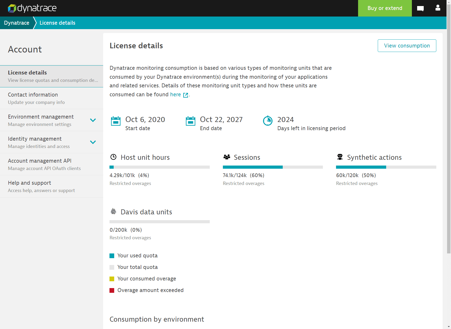Click the vertical page scrollbar
Image resolution: width=451 pixels, height=329 pixels.
pos(449,129)
